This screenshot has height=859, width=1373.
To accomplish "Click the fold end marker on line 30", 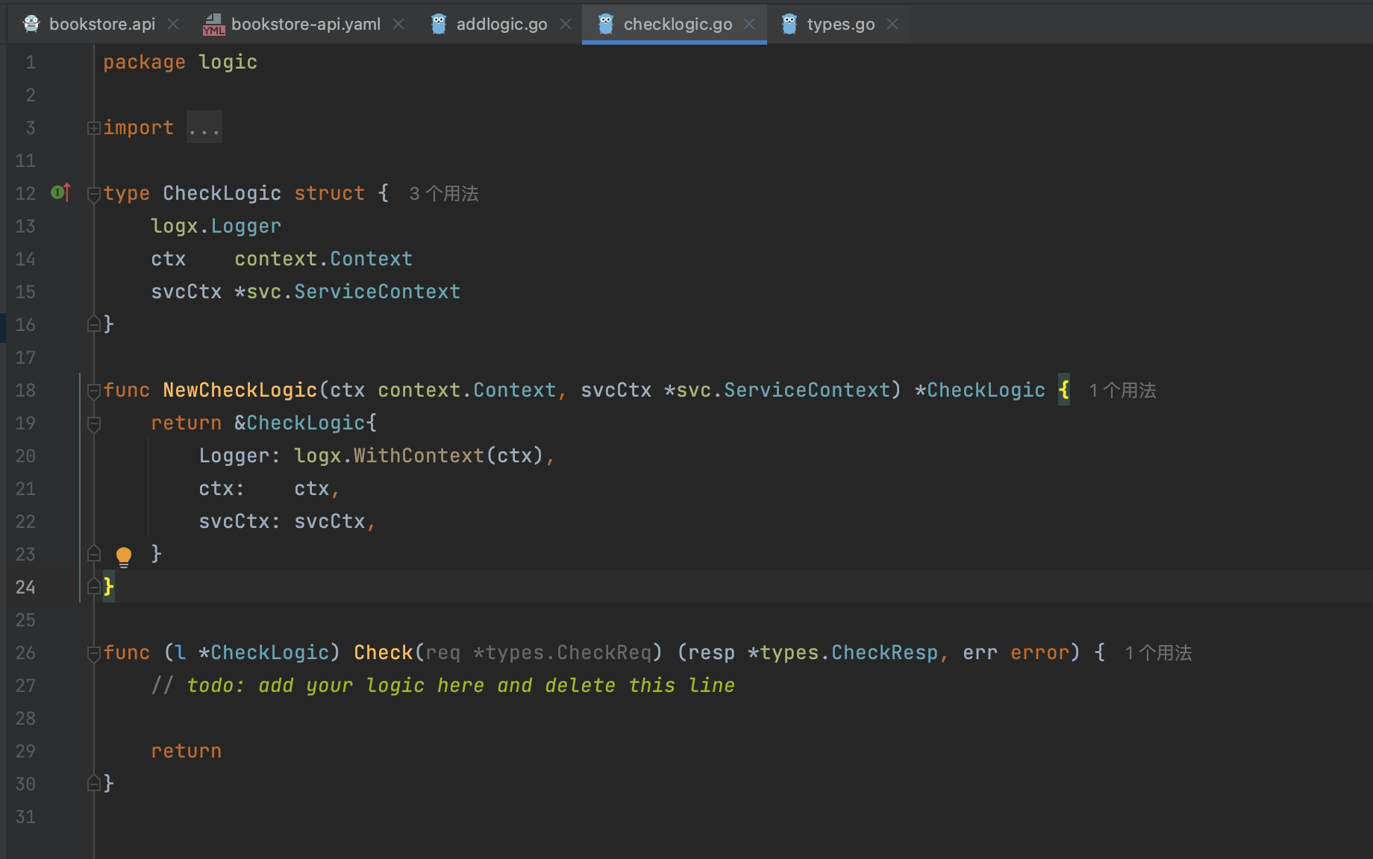I will (93, 784).
